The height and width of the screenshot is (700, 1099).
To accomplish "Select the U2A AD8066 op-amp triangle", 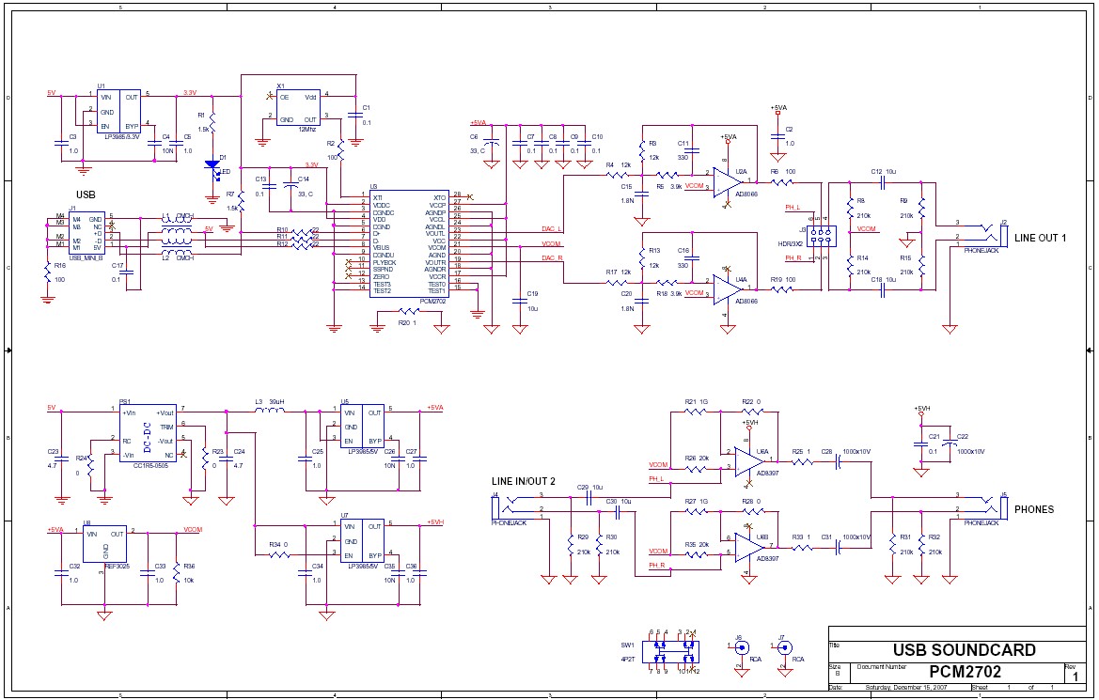I will coord(729,181).
